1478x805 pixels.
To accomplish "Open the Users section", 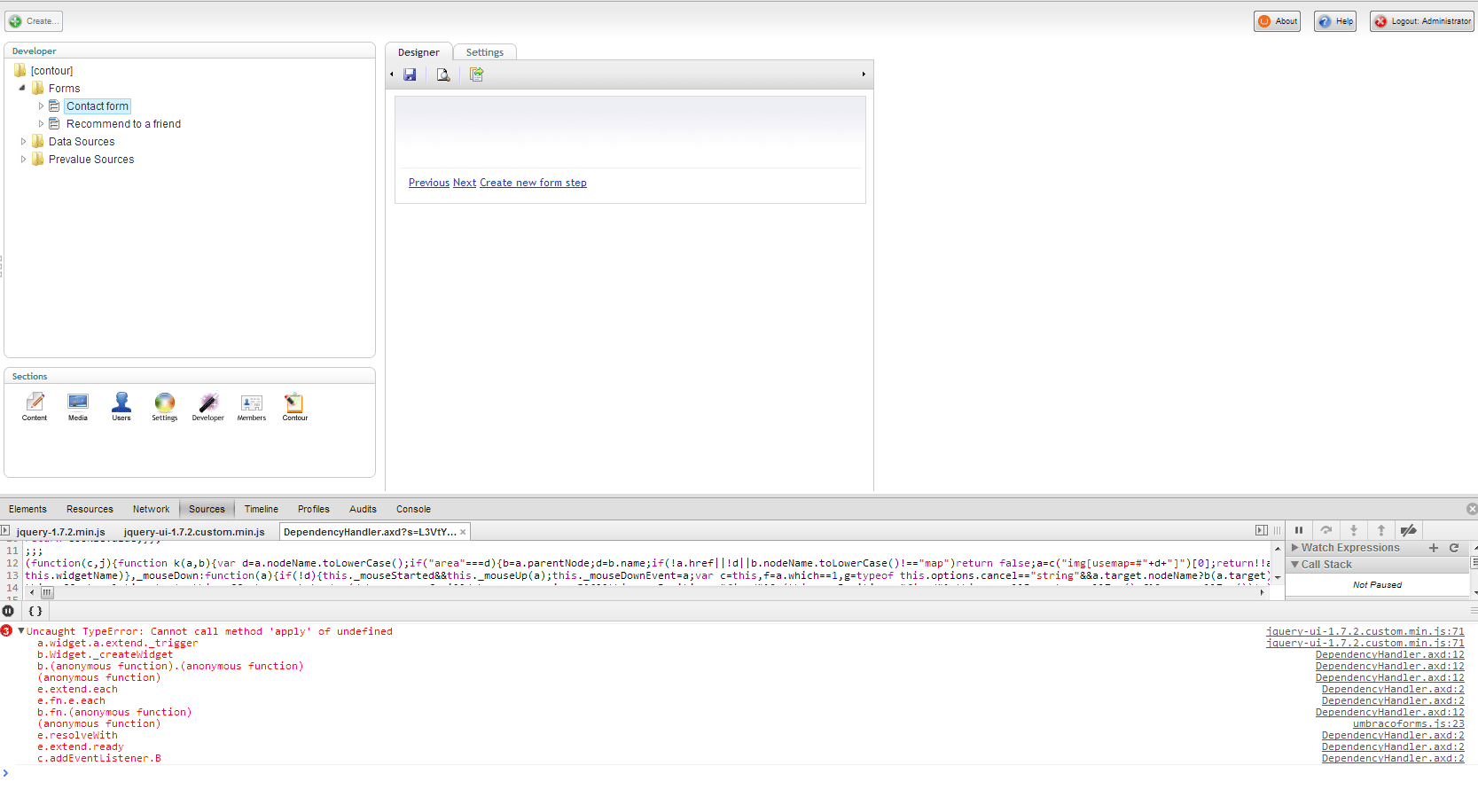I will (121, 406).
